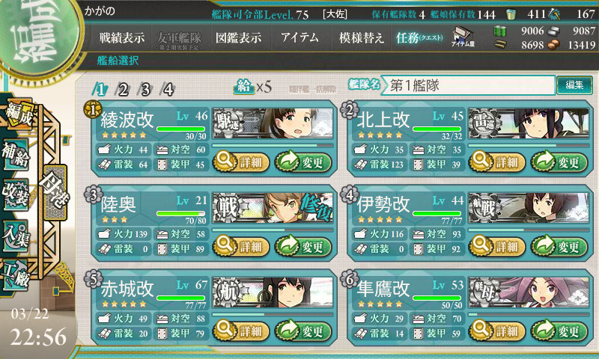
Task: Open the 補給 resupply sidebar icon
Action: tap(16, 154)
